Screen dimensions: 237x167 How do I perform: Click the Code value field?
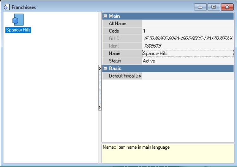click(188, 31)
